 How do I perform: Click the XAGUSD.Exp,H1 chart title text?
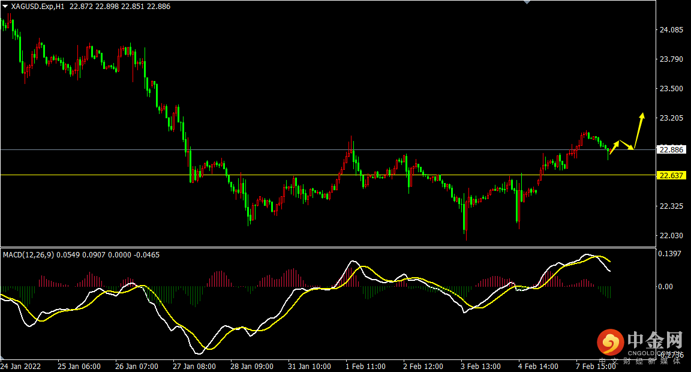coord(37,7)
